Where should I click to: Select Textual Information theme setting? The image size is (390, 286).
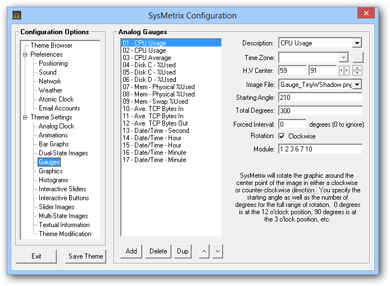[64, 225]
